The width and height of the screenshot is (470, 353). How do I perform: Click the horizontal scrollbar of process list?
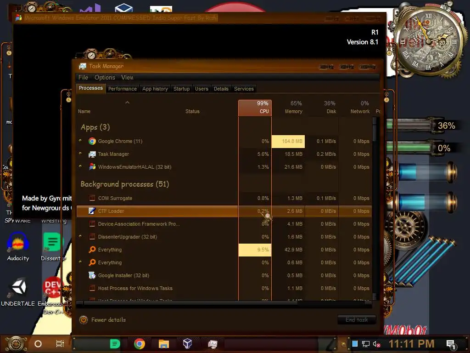click(x=224, y=303)
